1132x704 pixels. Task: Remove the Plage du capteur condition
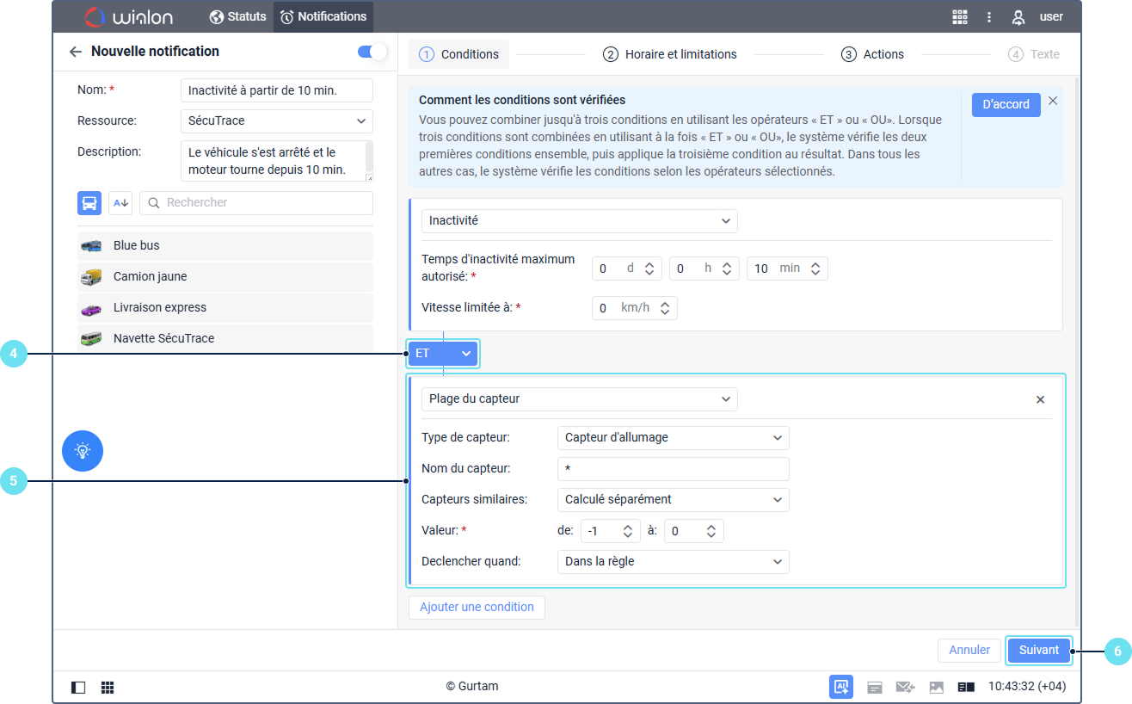1040,399
